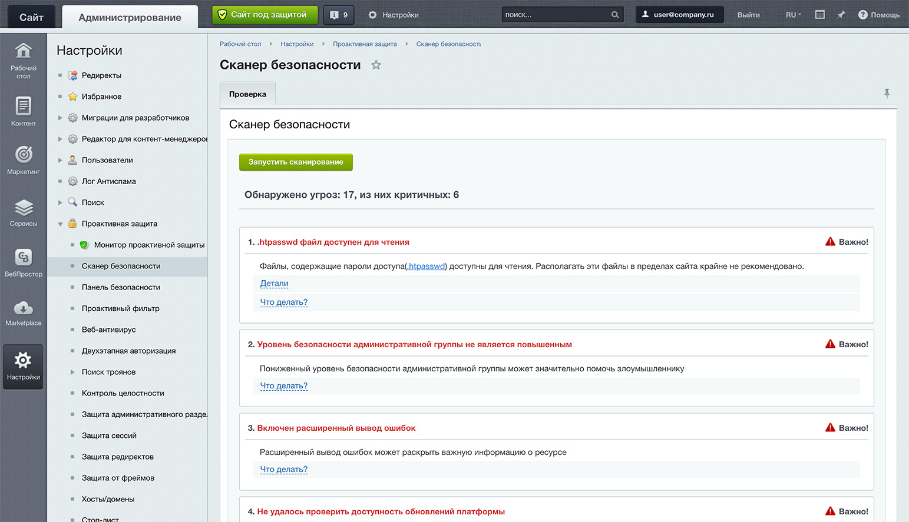Screen dimensions: 909x522
Task: Click the Избранное star icon in menu
Action: click(73, 97)
